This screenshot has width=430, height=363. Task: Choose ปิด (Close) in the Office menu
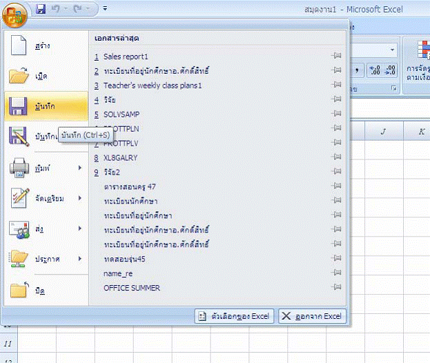(46, 291)
